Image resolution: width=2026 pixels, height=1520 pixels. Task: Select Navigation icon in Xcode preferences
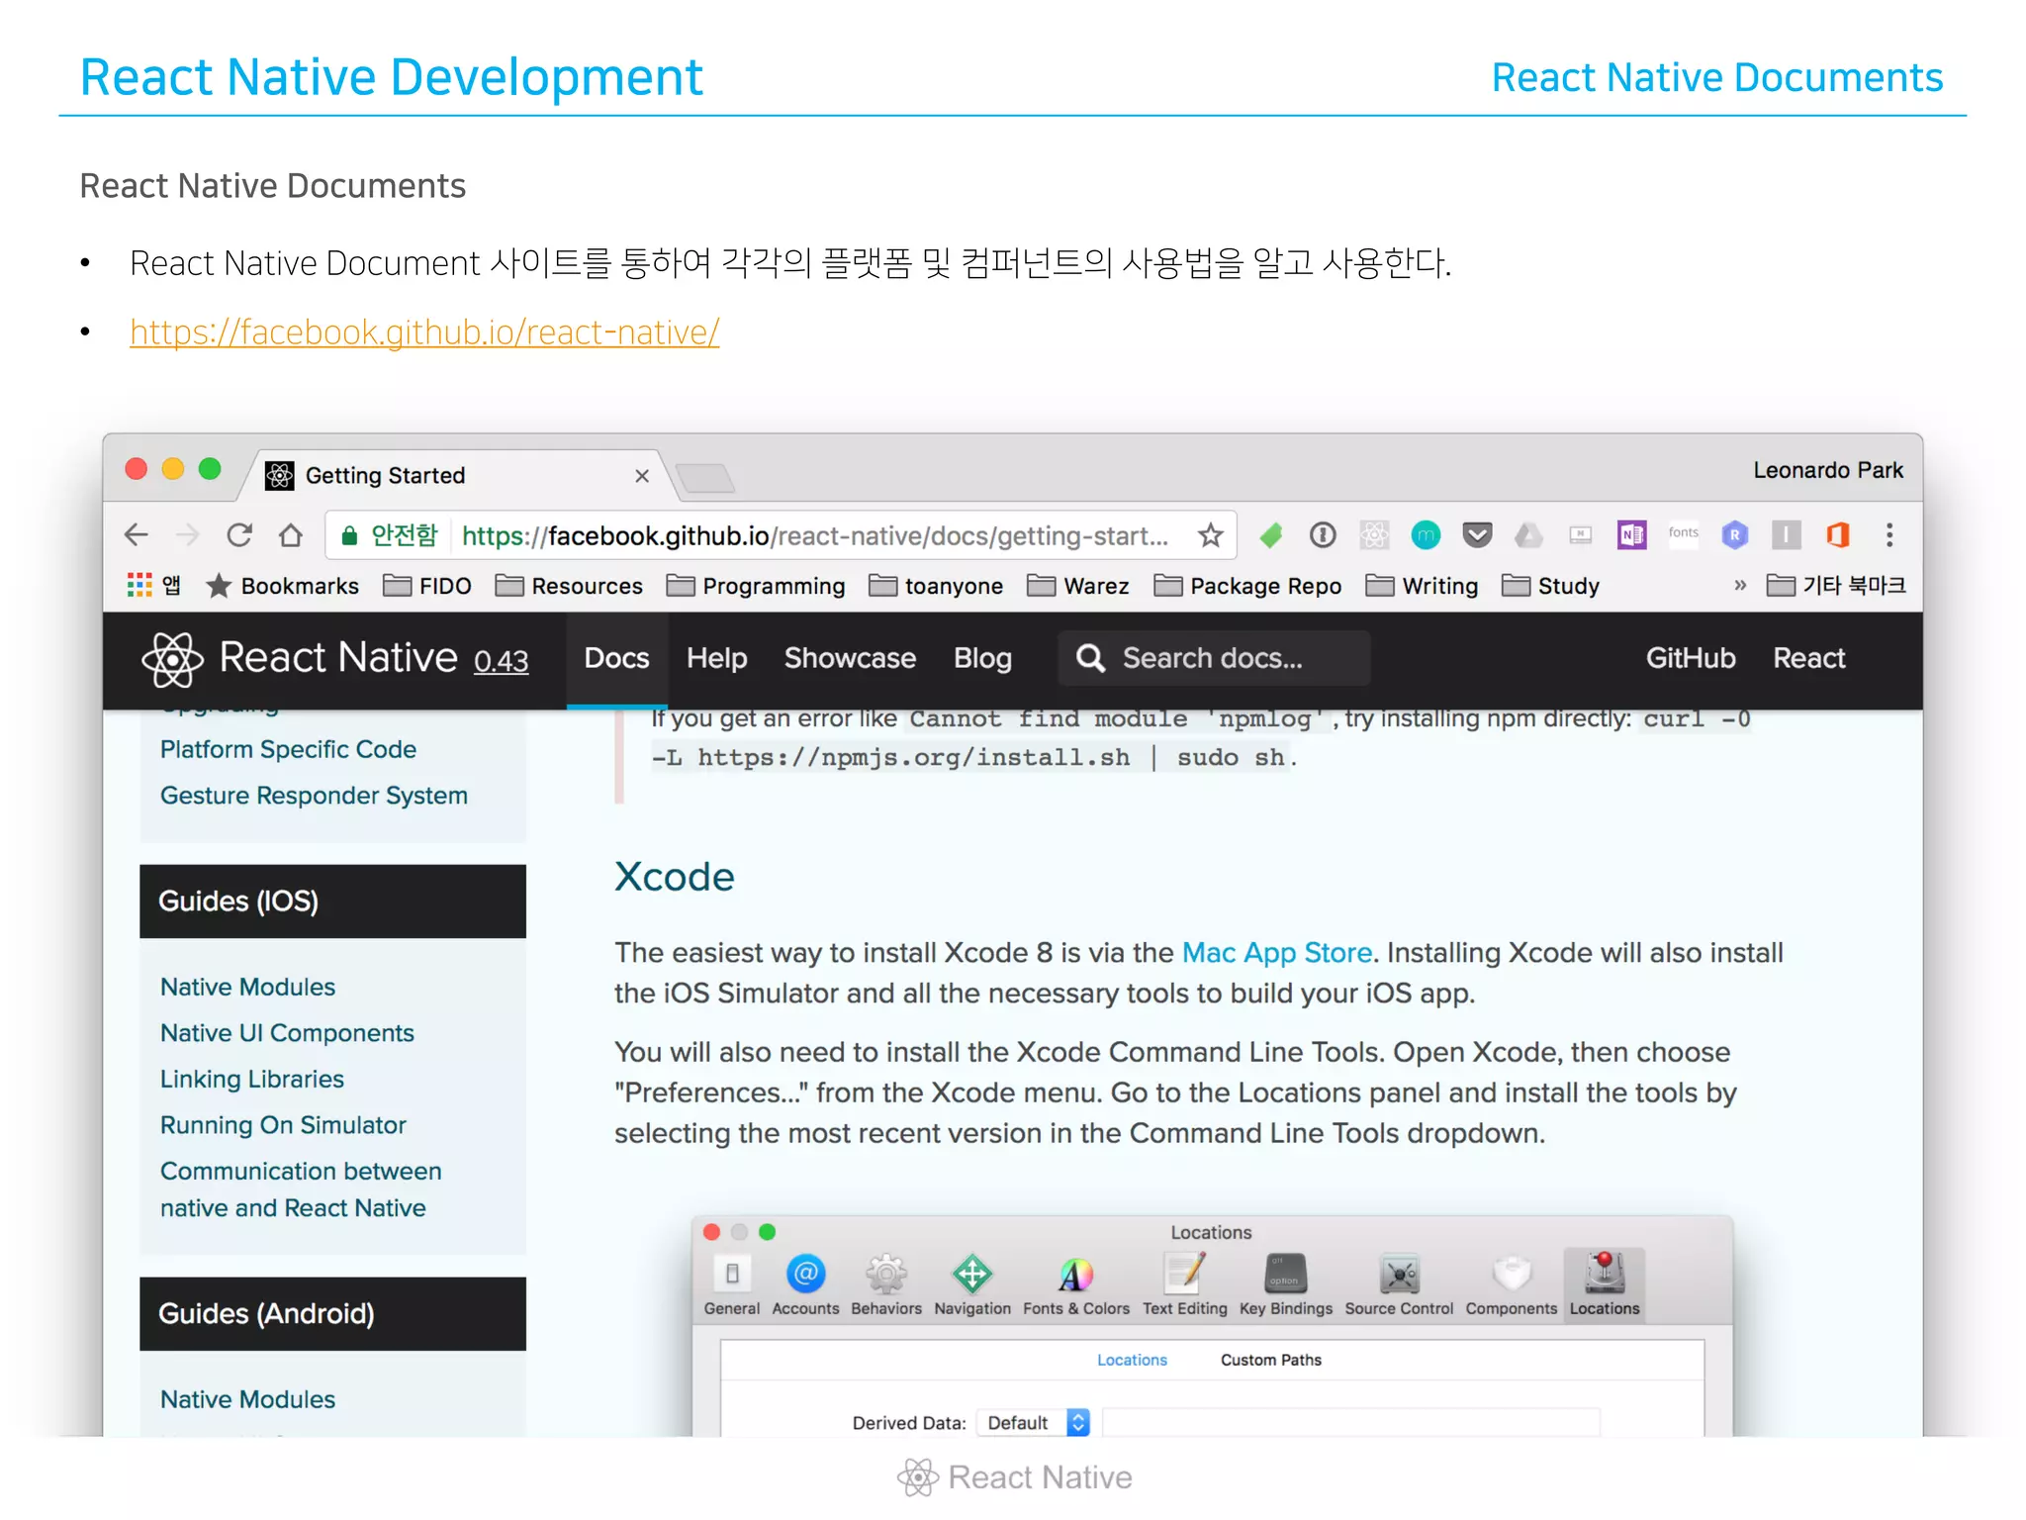coord(972,1285)
